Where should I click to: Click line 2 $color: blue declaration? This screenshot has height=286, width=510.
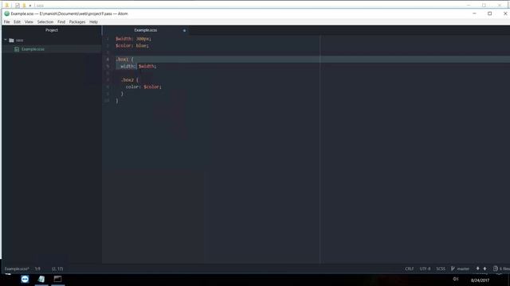(132, 46)
